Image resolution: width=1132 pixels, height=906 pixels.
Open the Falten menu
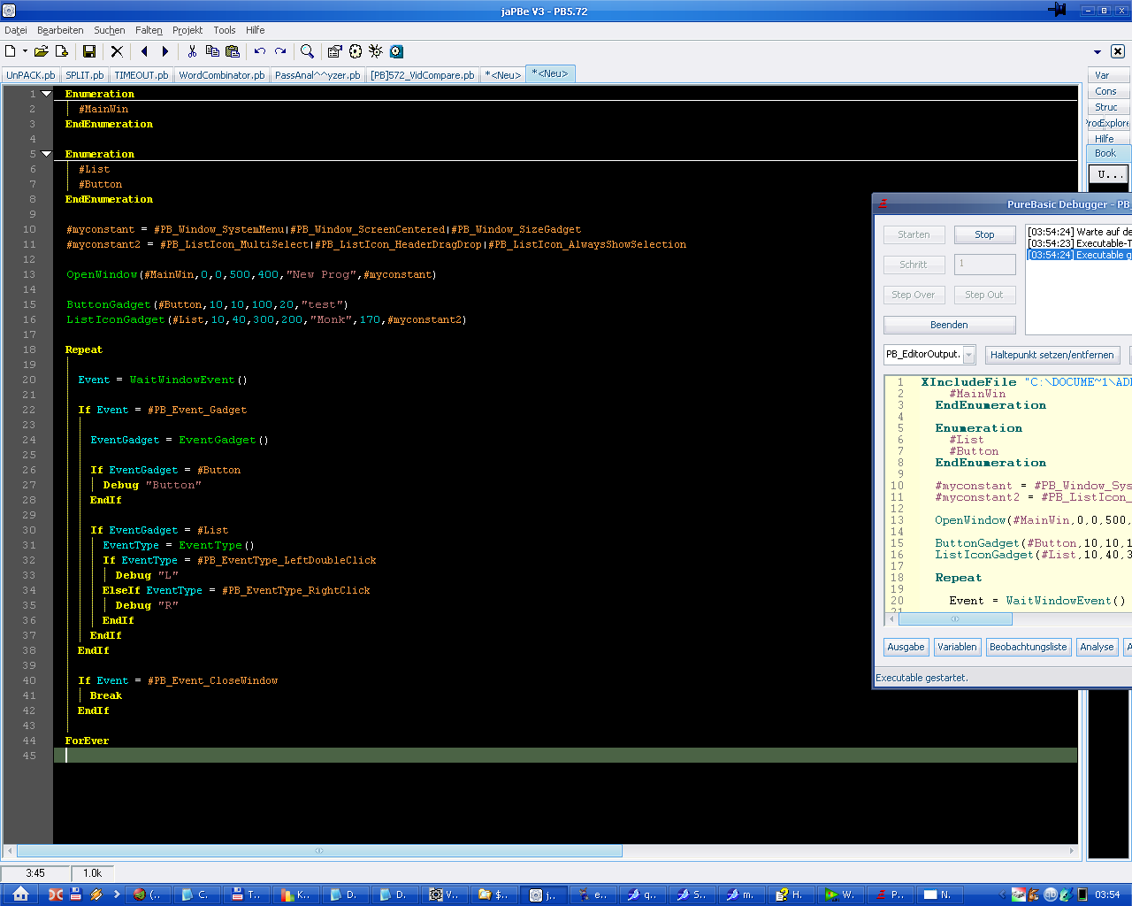pos(149,30)
